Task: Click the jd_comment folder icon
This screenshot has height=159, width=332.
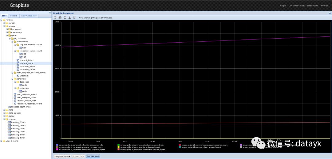Action: (x=12, y=39)
